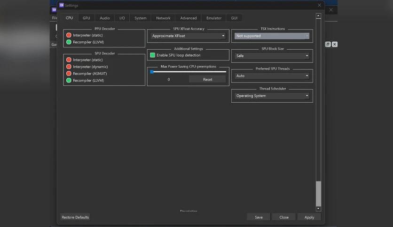Close the main window behind the dialog
Screen dimensions: 393x227
(x=331, y=10)
